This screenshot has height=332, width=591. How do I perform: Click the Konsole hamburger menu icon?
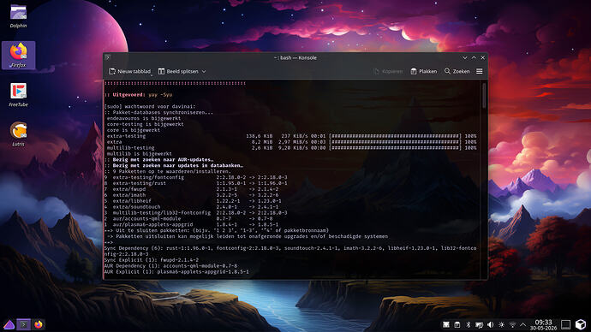(479, 71)
